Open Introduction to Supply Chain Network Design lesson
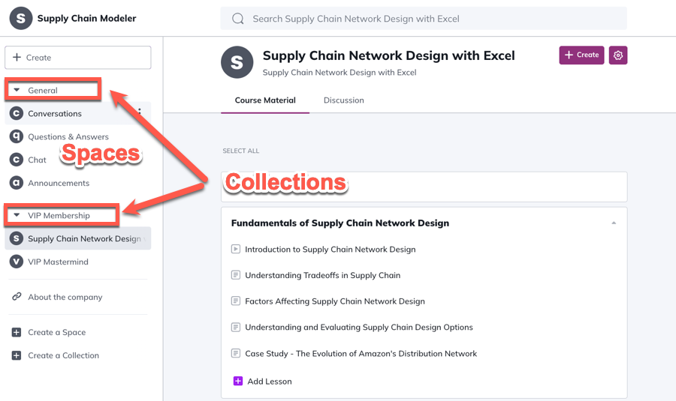The height and width of the screenshot is (401, 676). (330, 250)
